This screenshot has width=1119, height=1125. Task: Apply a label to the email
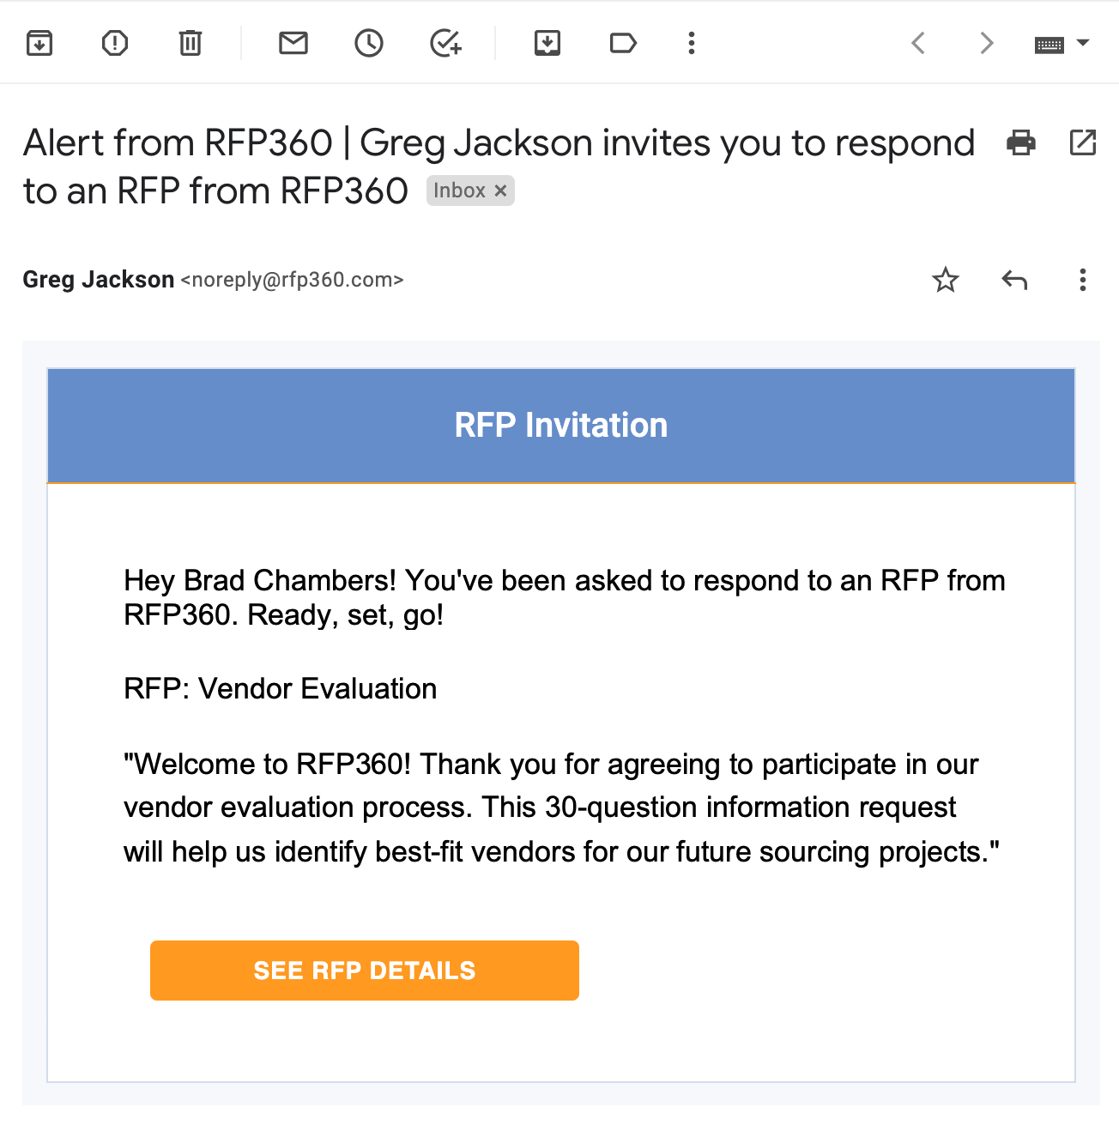tap(622, 42)
